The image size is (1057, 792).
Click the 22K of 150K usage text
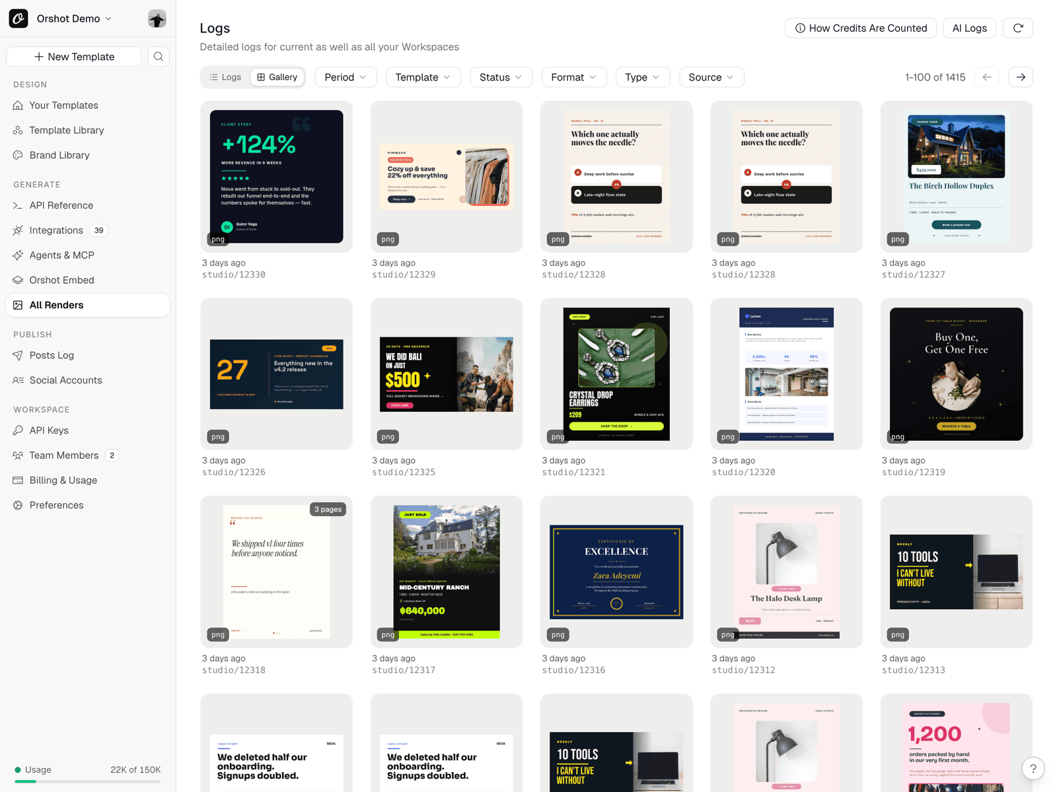[x=135, y=770]
